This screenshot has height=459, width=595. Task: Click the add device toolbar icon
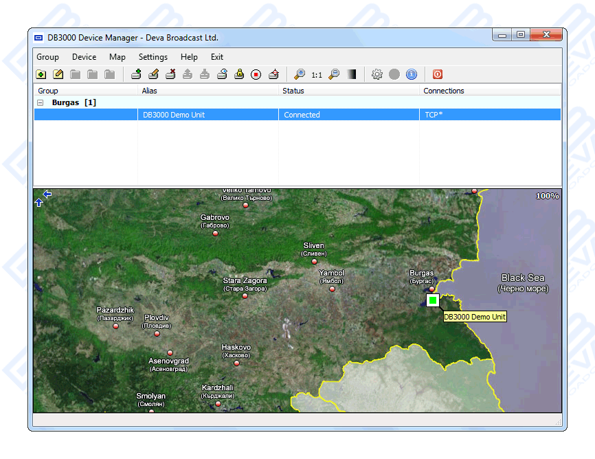point(136,74)
